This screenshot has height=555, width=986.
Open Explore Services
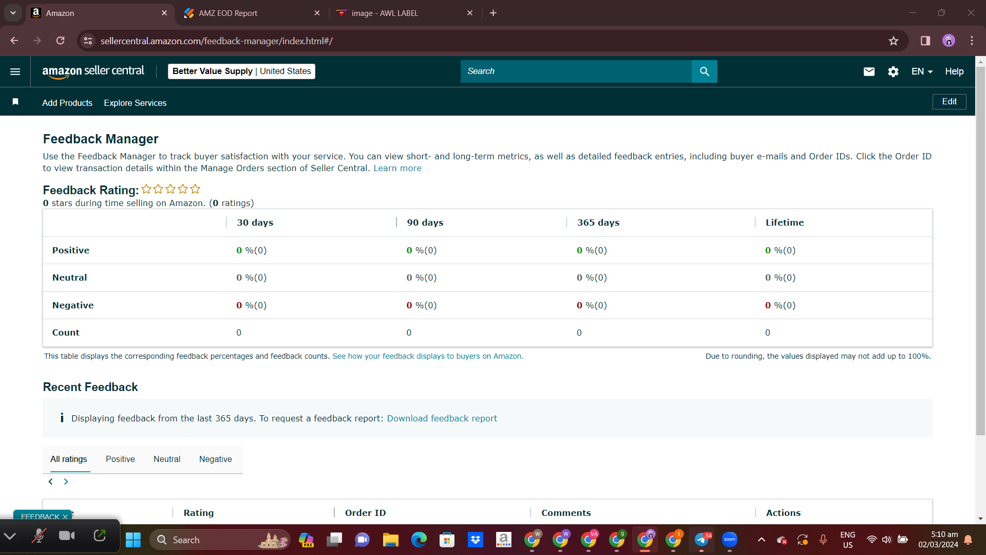click(135, 103)
